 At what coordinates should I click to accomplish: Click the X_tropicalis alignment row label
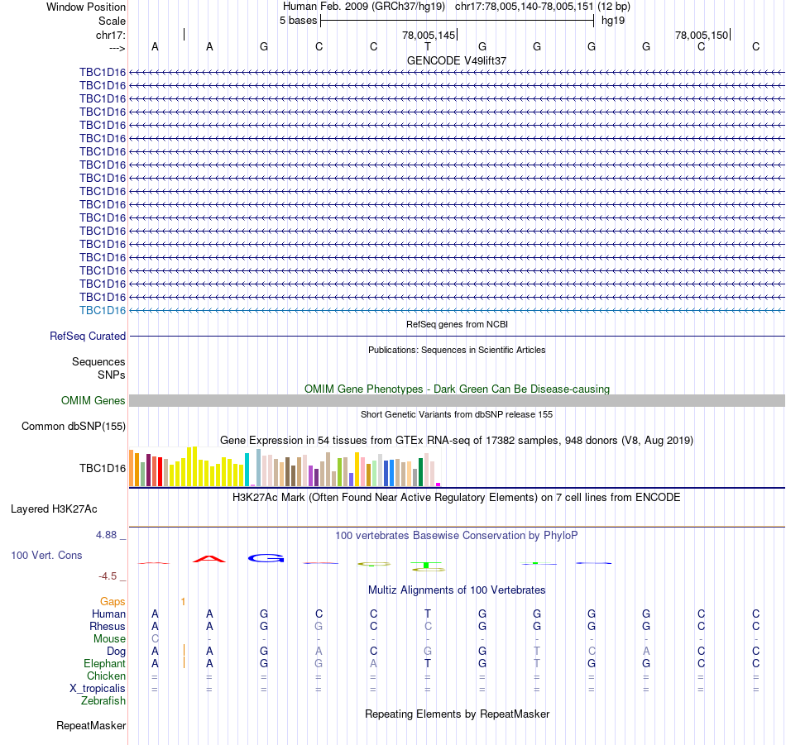tap(98, 689)
